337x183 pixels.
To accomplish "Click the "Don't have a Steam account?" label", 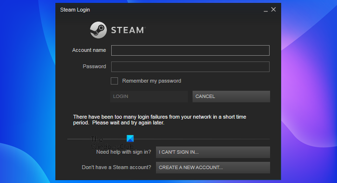I will click(117, 167).
